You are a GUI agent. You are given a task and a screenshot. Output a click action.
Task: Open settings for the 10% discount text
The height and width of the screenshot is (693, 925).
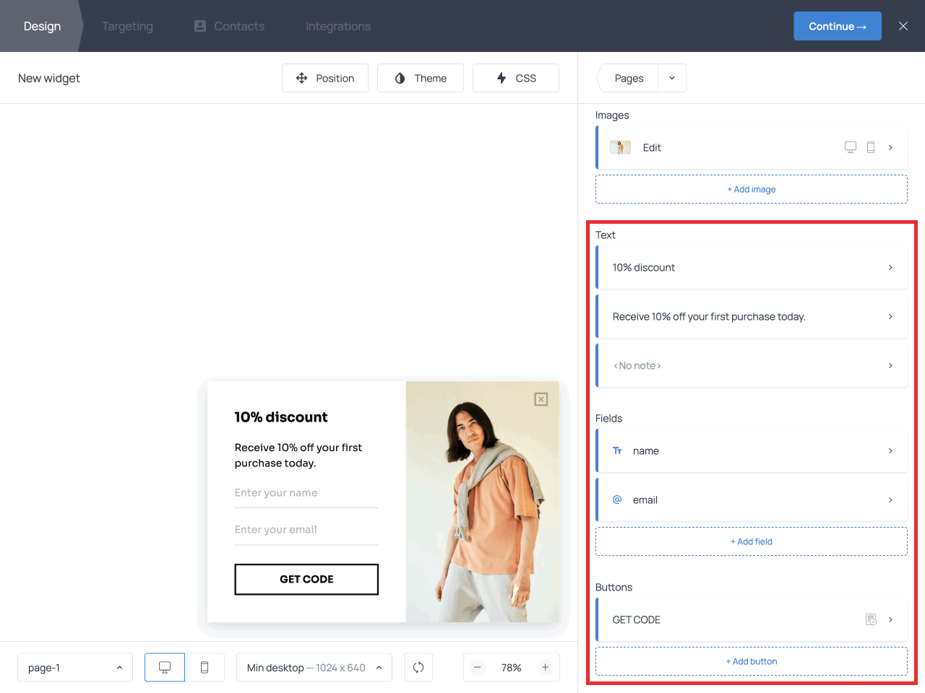tap(752, 267)
